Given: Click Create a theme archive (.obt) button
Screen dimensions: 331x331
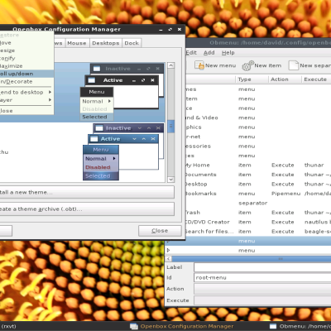Looking at the screenshot, I should coord(87,209).
